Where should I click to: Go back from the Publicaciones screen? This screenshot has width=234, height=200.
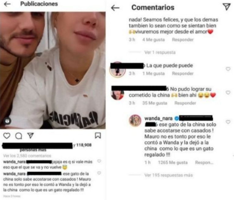point(7,4)
